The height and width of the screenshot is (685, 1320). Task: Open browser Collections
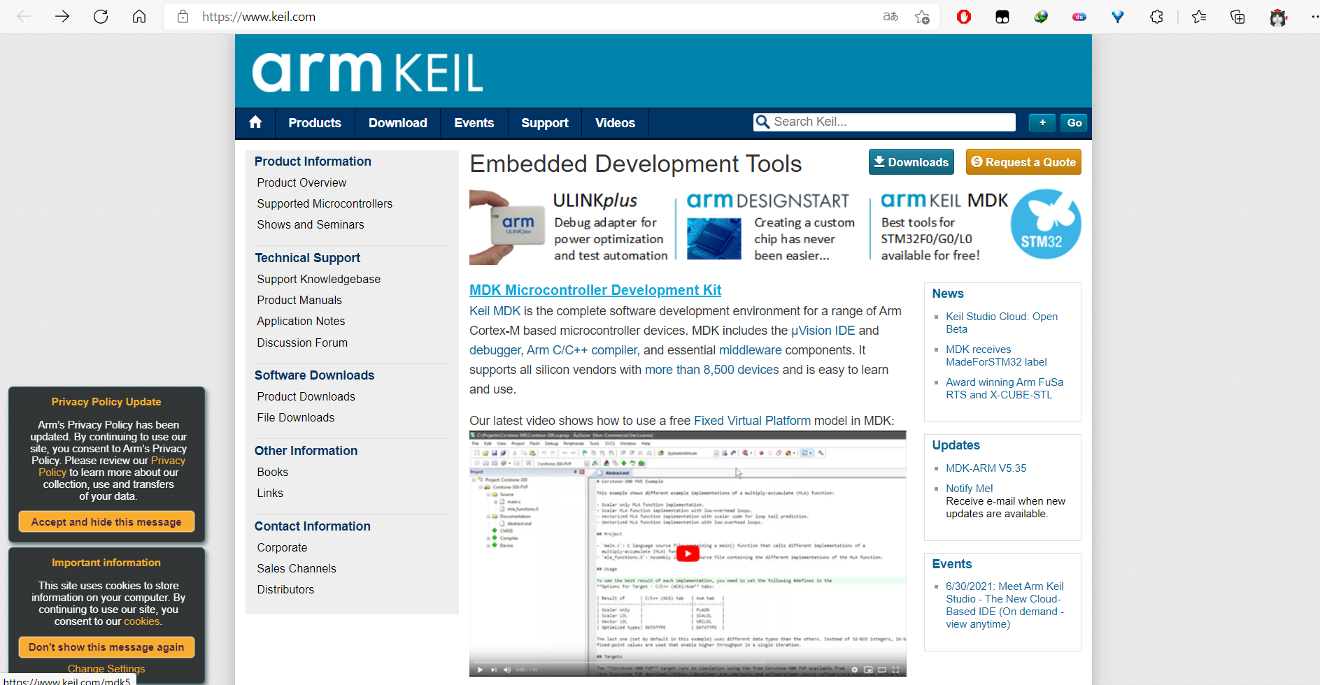(1237, 17)
